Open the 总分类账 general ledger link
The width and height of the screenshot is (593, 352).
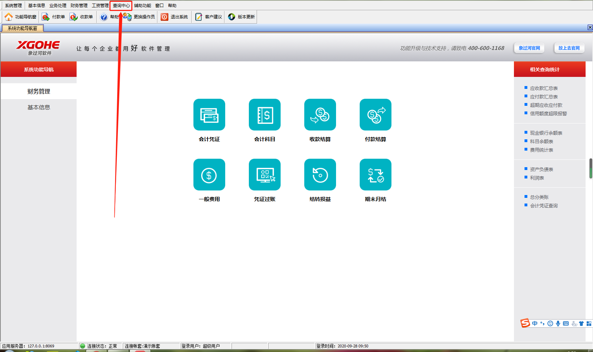[x=539, y=197]
